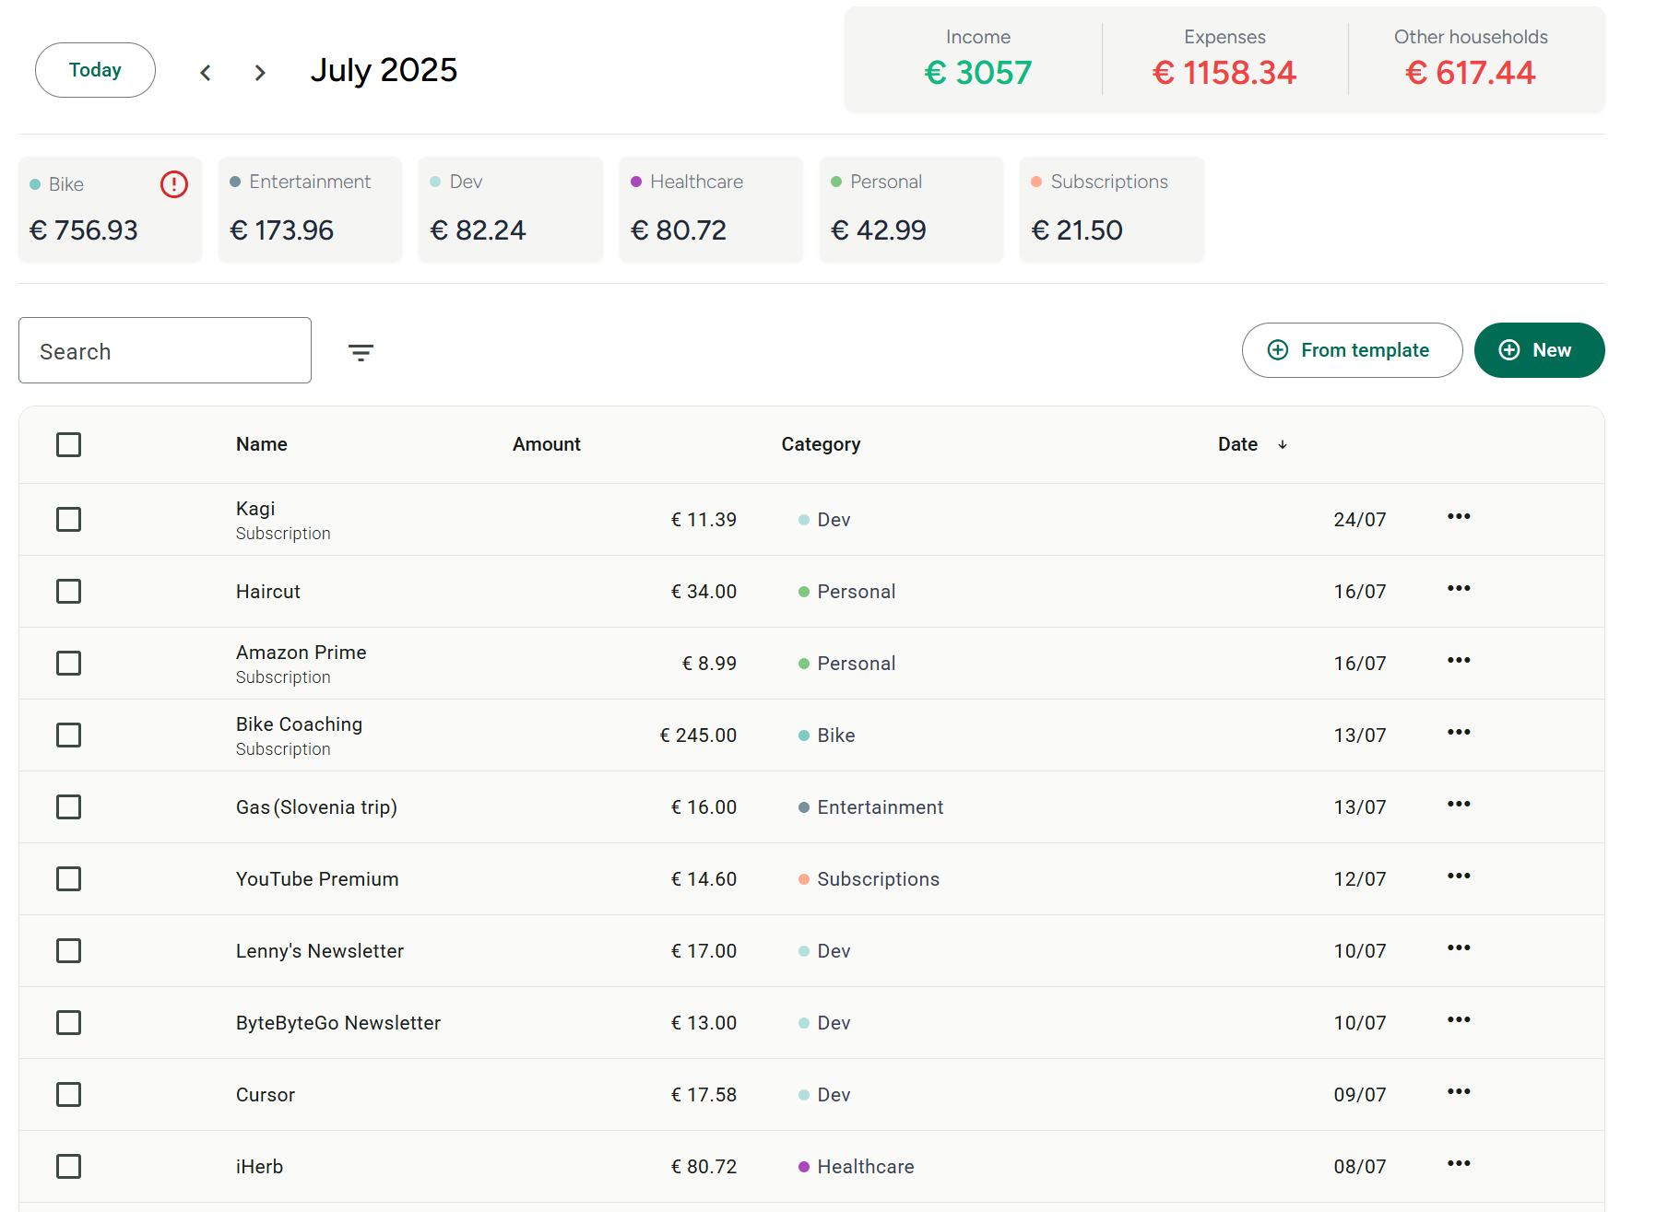Open the three-dot menu for Gas (Slovenia trip)

(x=1458, y=804)
